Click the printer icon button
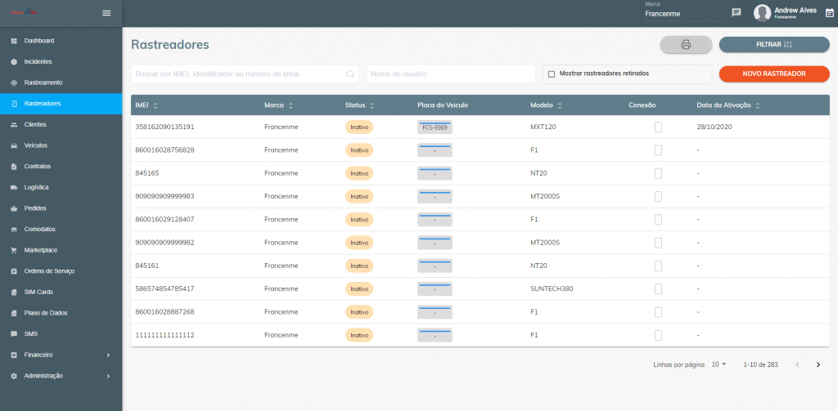Viewport: 838px width, 411px height. 687,45
